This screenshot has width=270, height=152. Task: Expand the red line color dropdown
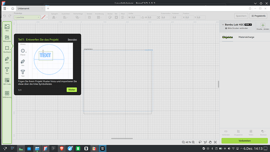pyautogui.click(x=47, y=17)
